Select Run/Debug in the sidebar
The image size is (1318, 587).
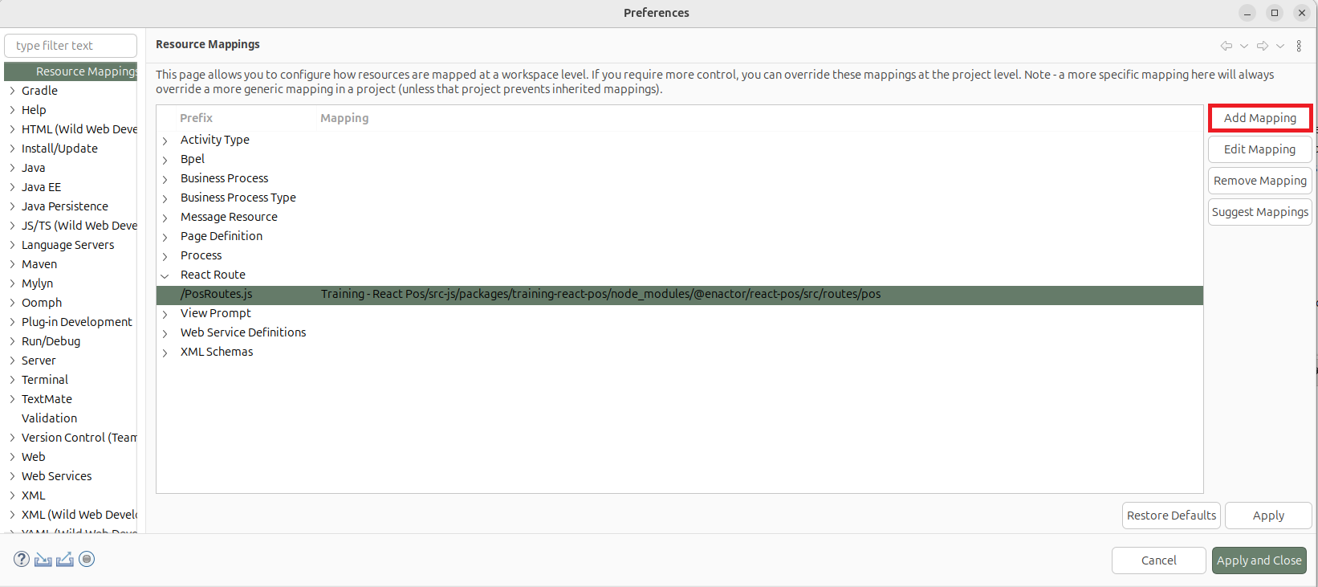[x=51, y=341]
